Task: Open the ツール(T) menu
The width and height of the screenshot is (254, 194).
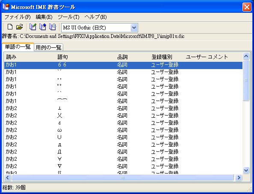Action: [68, 17]
